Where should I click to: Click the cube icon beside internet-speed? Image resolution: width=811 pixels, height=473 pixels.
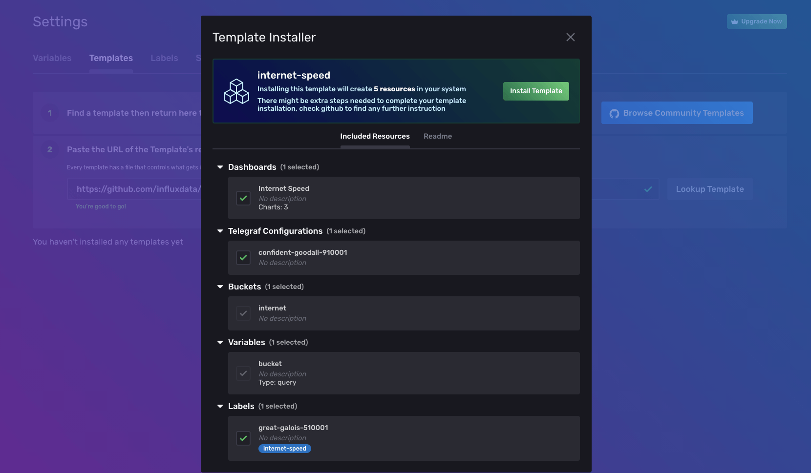click(236, 91)
